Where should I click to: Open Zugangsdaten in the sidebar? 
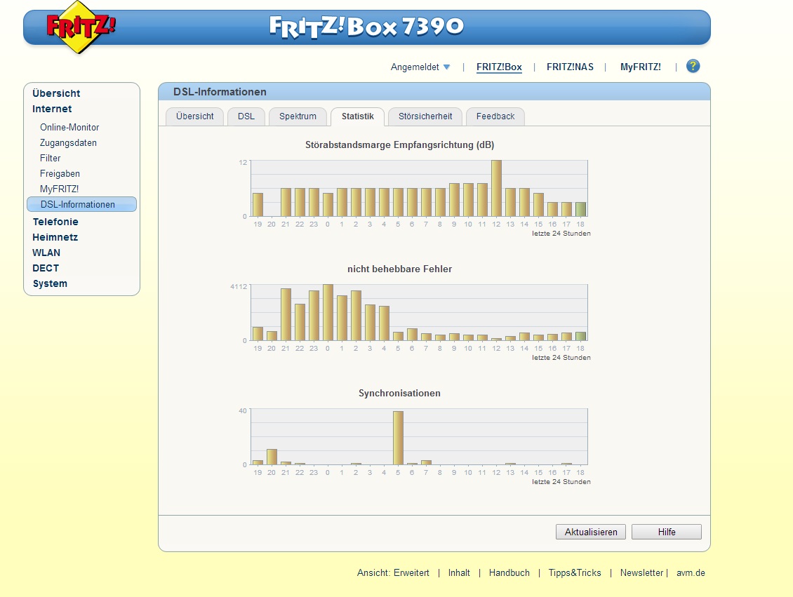(68, 143)
